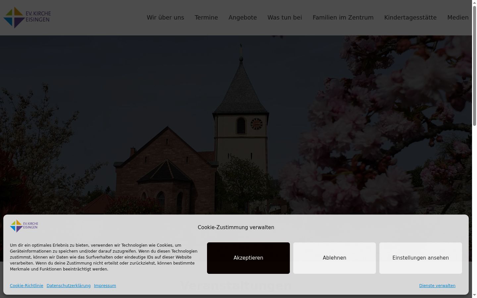This screenshot has height=298, width=477.
Task: Click Einstellungen ansehen to view settings
Action: coord(421,258)
